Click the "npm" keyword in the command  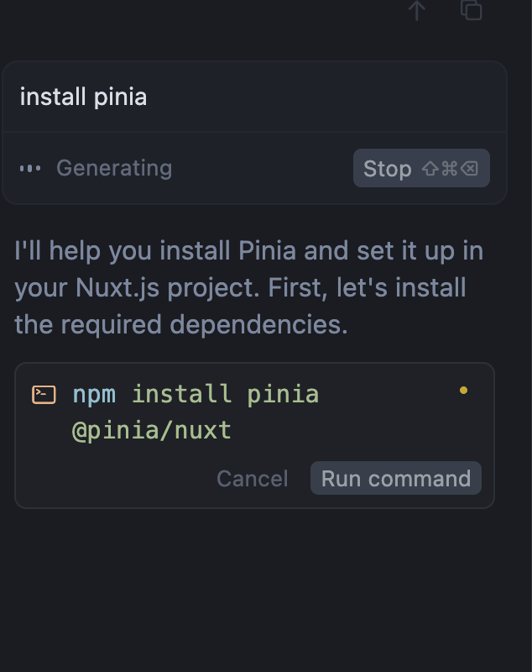(94, 394)
